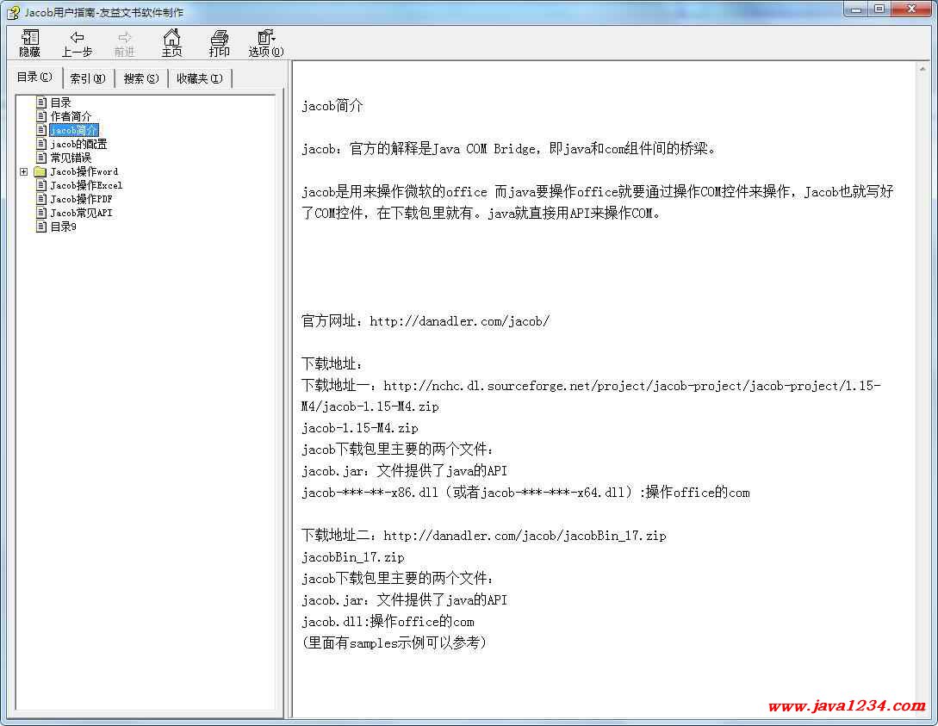This screenshot has height=726, width=938.
Task: Open the 主页 home icon
Action: pos(171,43)
